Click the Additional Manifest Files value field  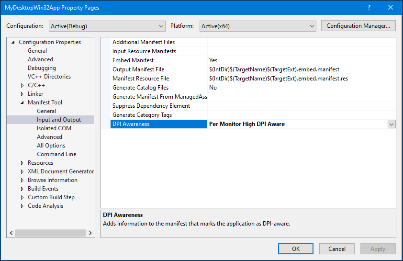point(301,42)
